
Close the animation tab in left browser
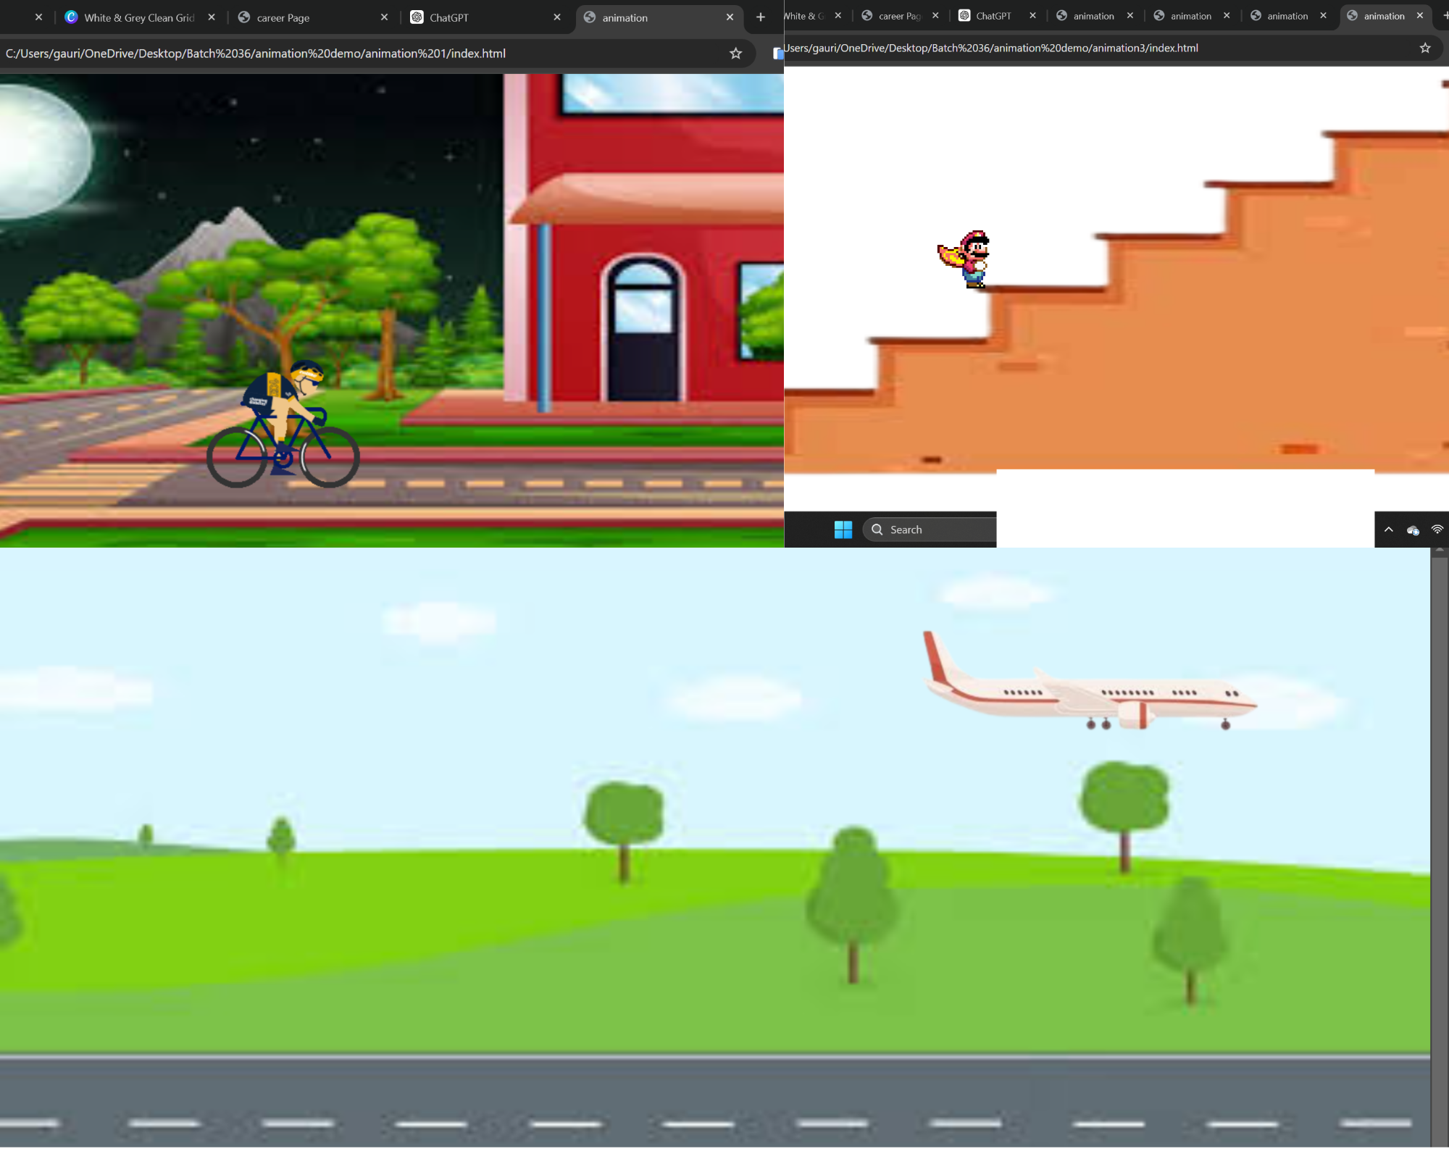[730, 17]
